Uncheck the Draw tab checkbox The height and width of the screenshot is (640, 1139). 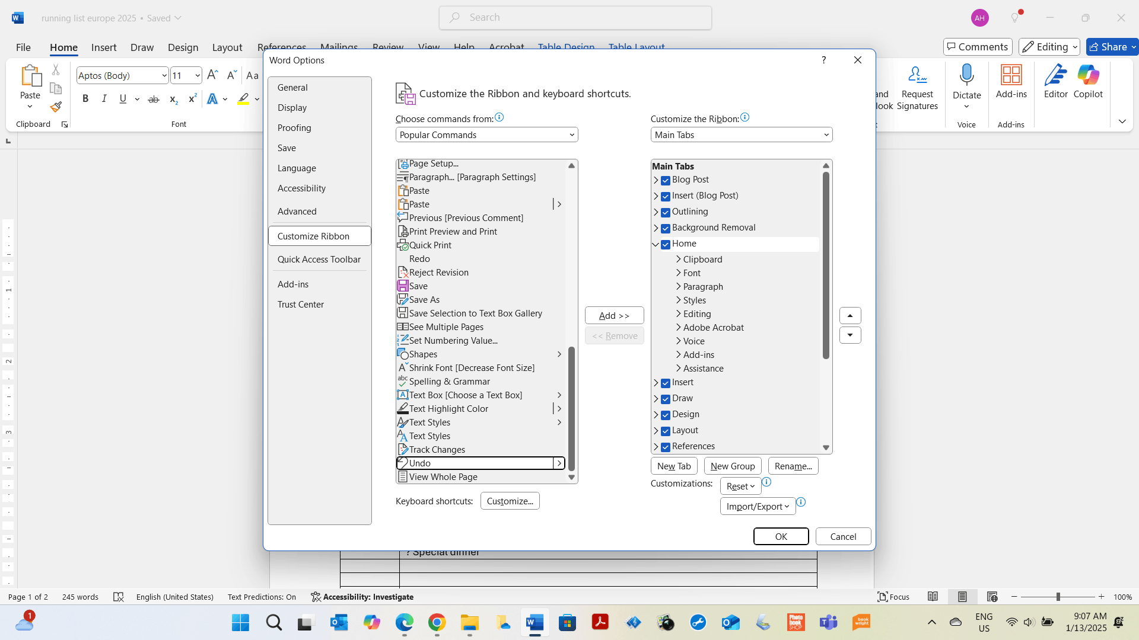point(666,399)
